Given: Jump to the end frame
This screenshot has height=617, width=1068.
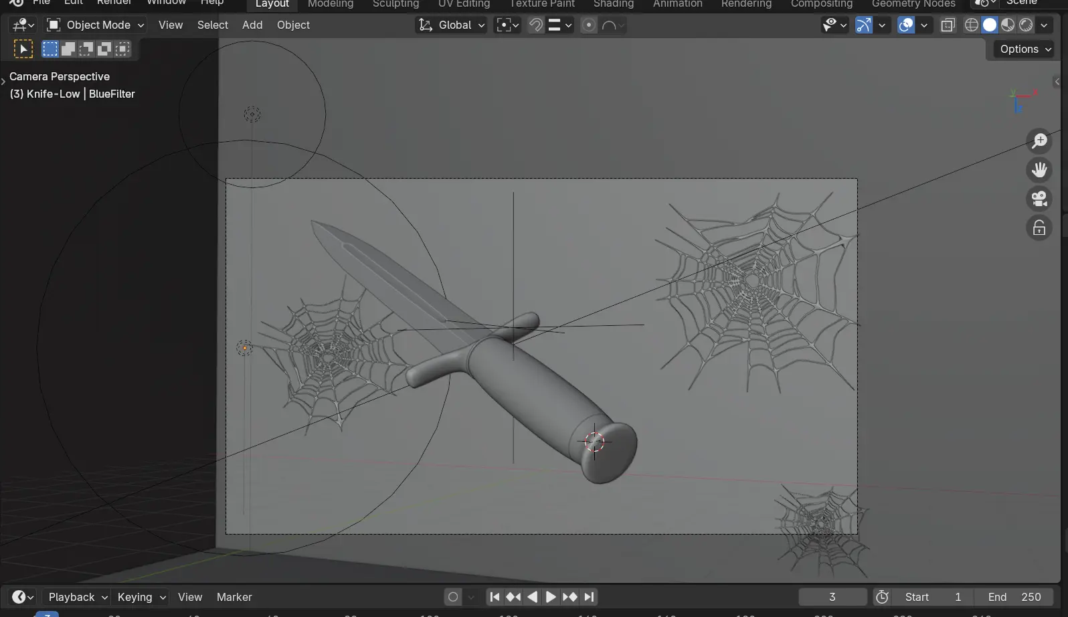Looking at the screenshot, I should point(589,597).
